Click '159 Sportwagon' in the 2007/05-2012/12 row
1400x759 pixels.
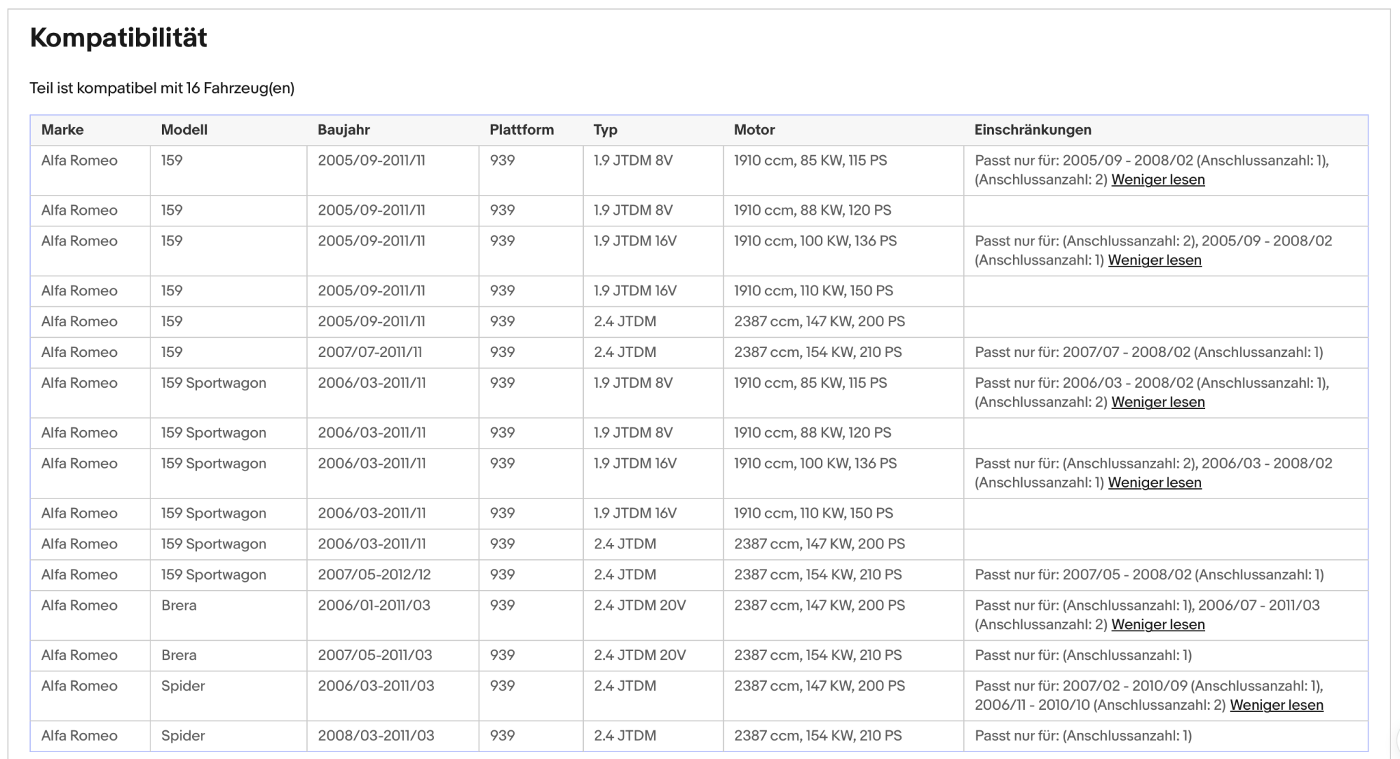pyautogui.click(x=213, y=574)
